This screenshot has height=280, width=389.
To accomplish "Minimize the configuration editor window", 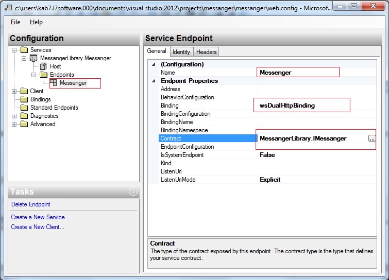I will 340,6.
